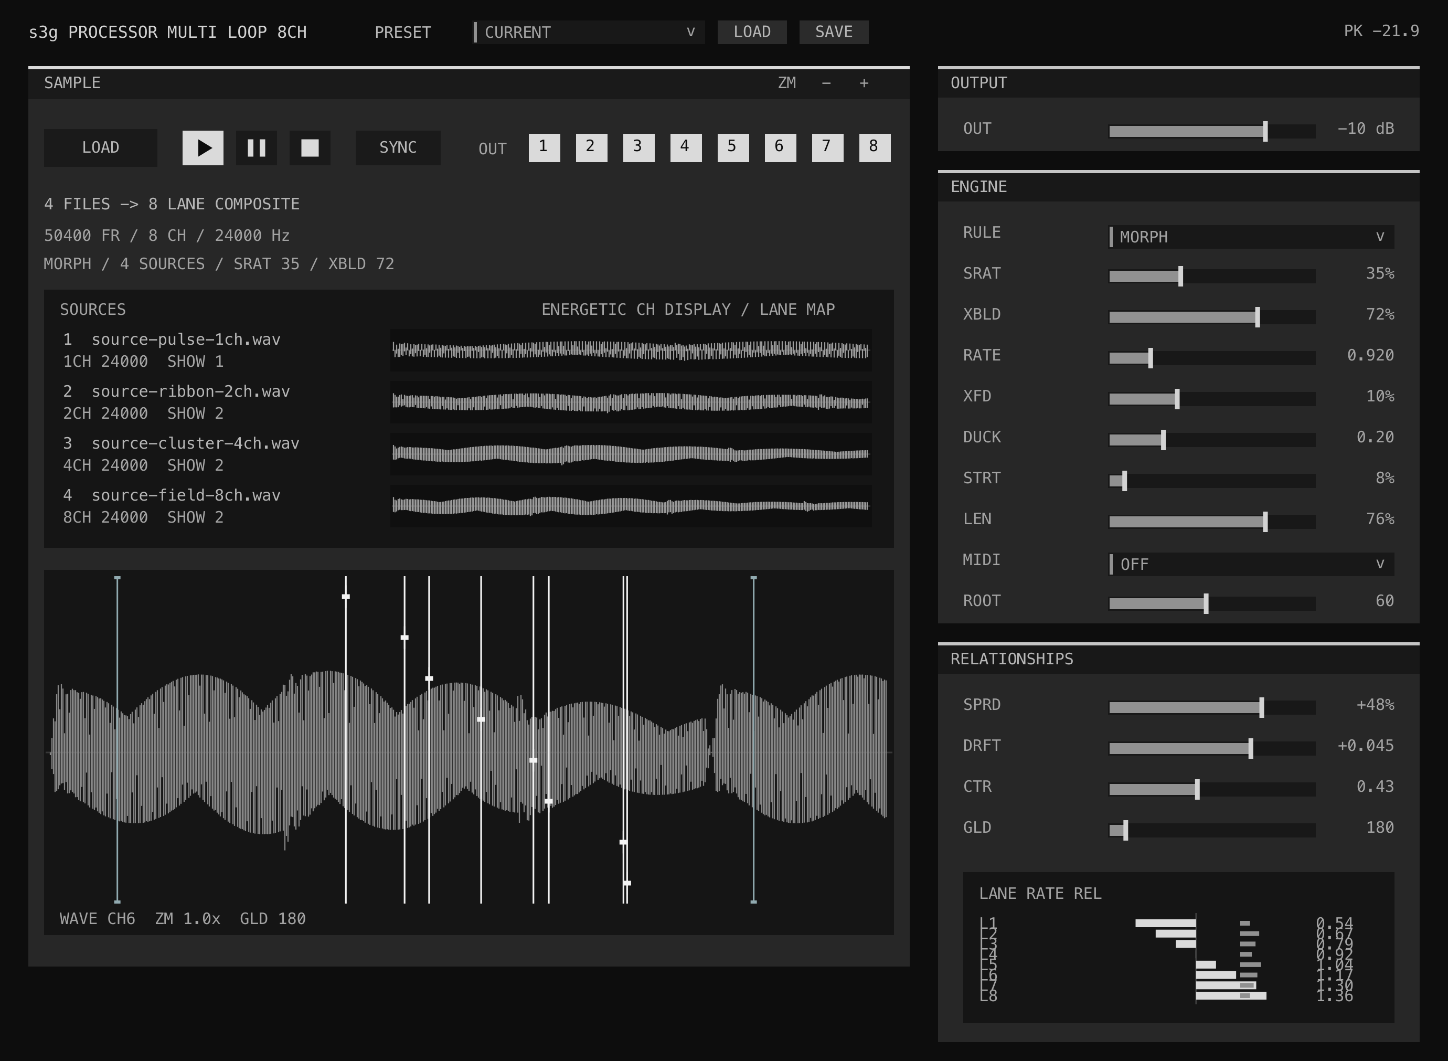Click the preset LOAD button
Viewport: 1448px width, 1061px height.
pos(752,32)
